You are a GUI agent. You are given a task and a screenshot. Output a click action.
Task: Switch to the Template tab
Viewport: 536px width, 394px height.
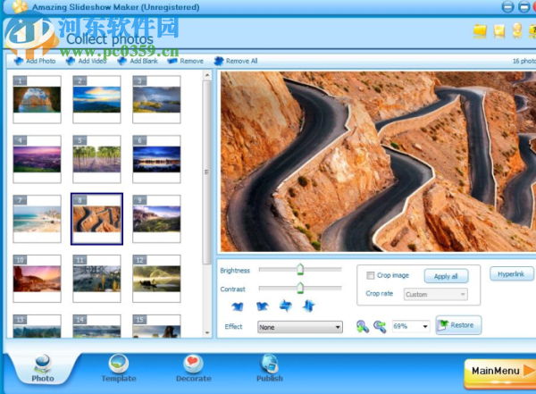(x=119, y=368)
